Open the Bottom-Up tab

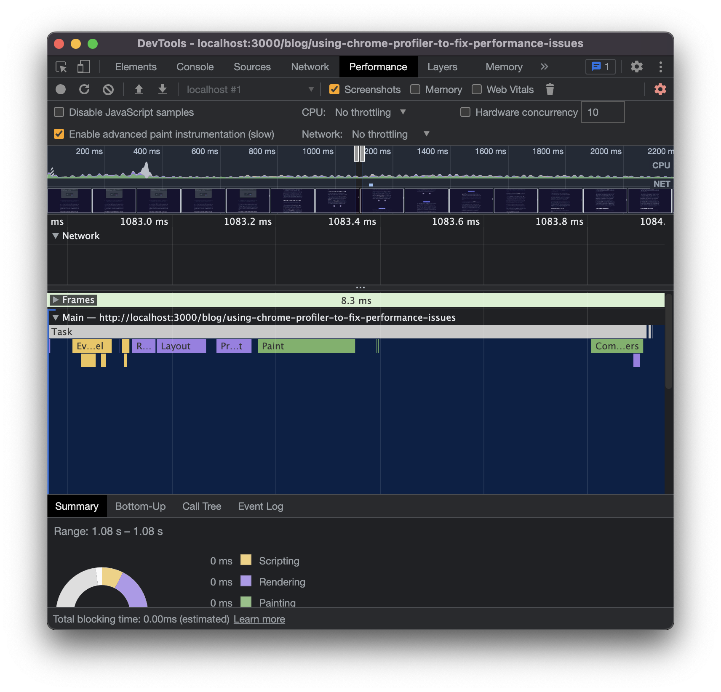[140, 506]
